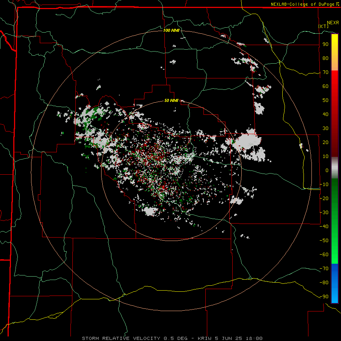Click the -30 scale value
The width and height of the screenshot is (341, 341).
[324, 213]
